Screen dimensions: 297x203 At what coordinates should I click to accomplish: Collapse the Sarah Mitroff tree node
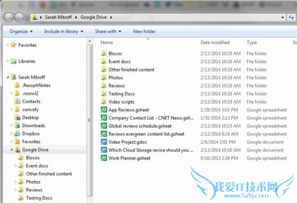tap(8, 77)
